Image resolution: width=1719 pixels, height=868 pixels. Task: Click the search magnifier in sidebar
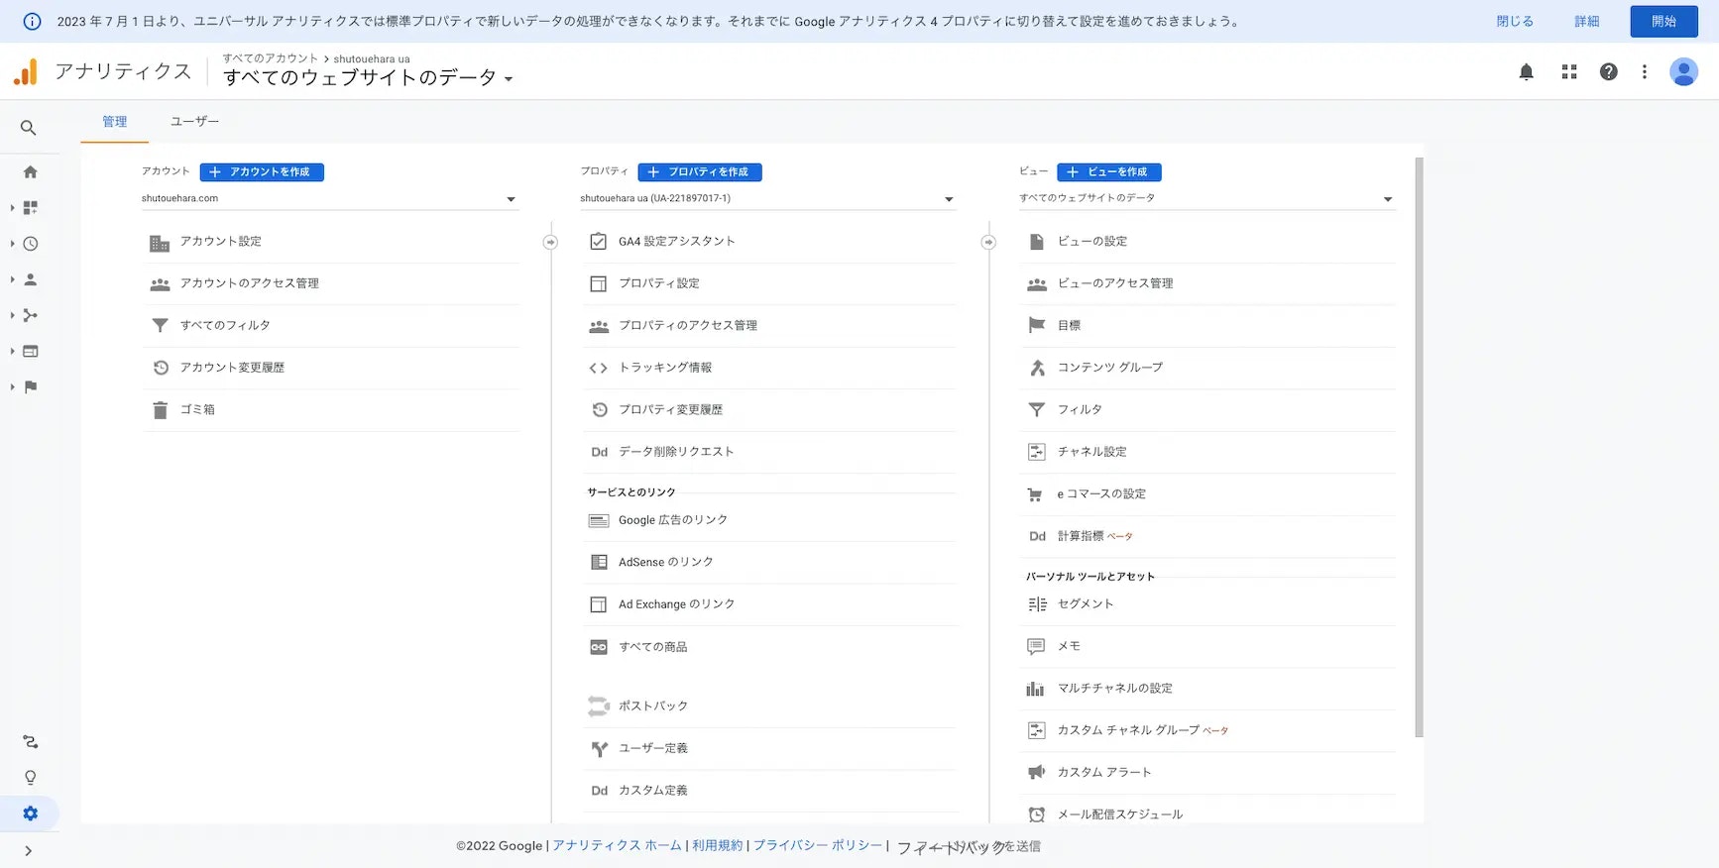pyautogui.click(x=29, y=128)
